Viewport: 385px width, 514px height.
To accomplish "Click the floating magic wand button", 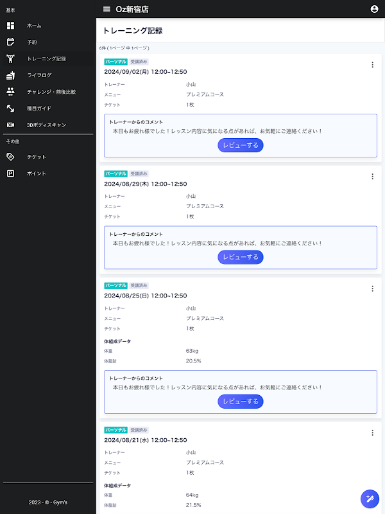I will pos(370,499).
